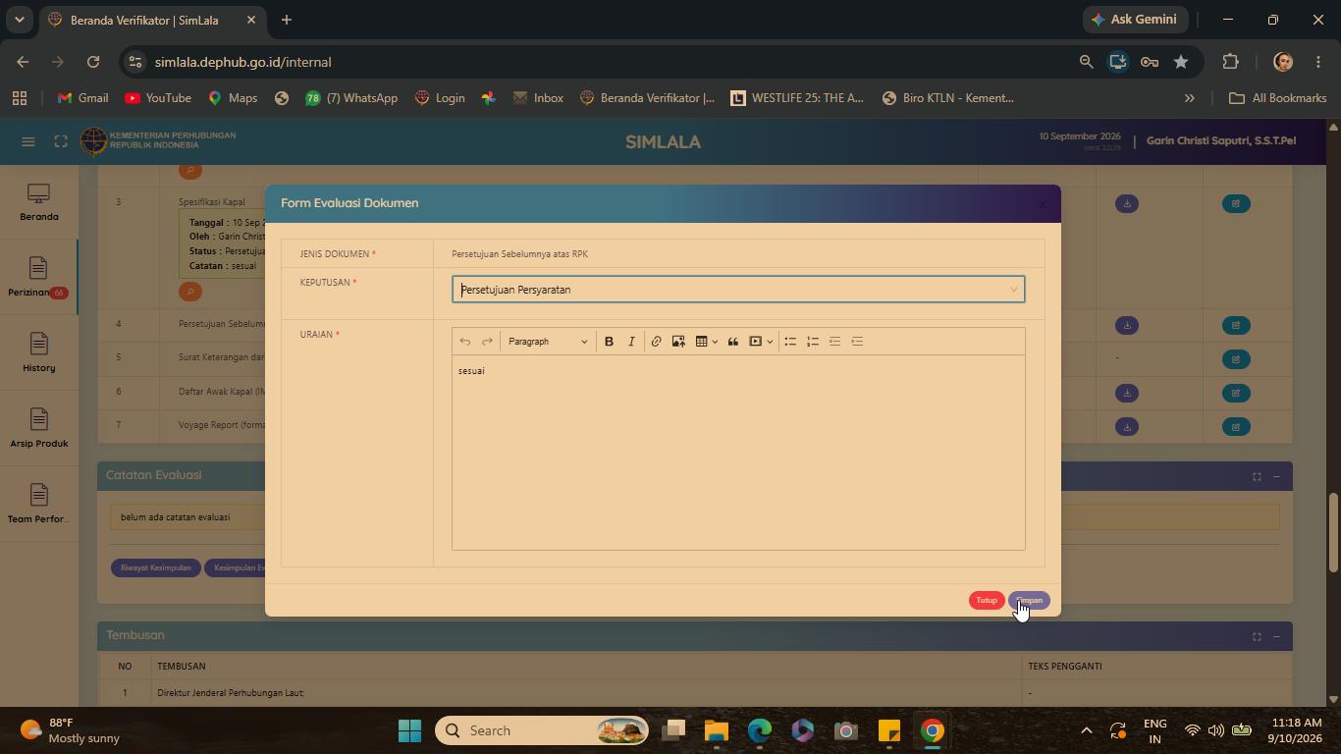Insert a link via the editor toolbar
The width and height of the screenshot is (1341, 754).
656,342
